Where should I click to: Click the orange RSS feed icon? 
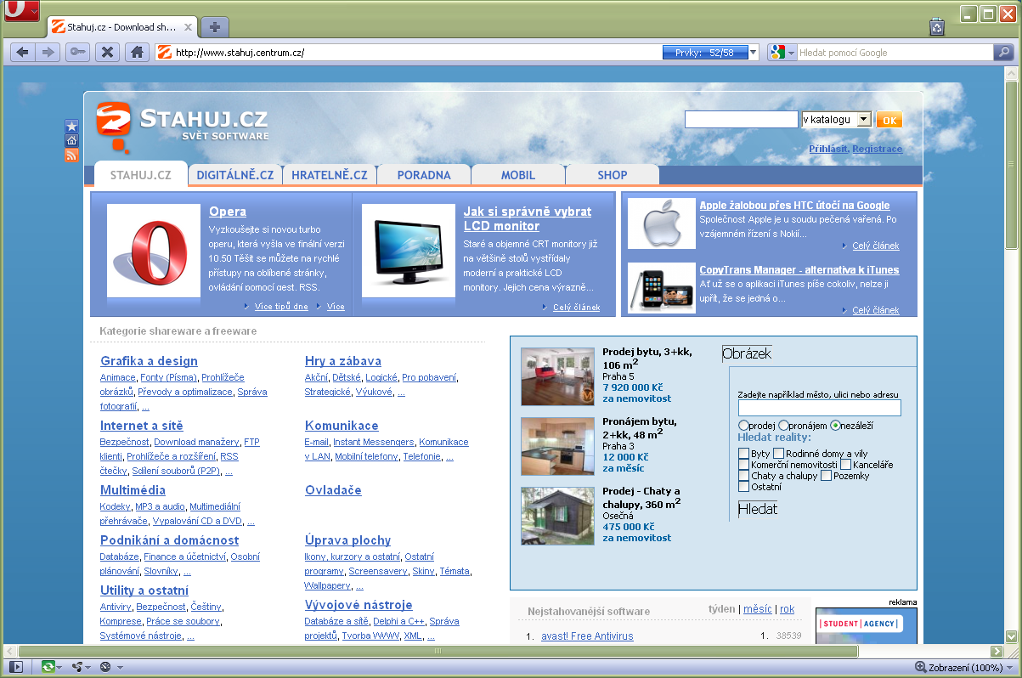[x=72, y=155]
